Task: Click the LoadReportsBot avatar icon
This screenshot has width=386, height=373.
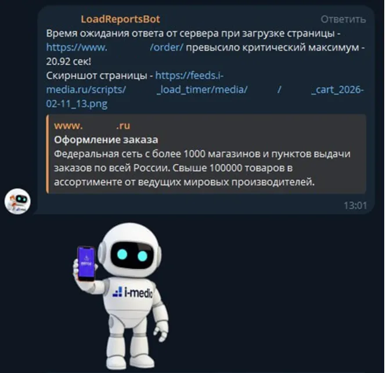Action: click(x=17, y=201)
